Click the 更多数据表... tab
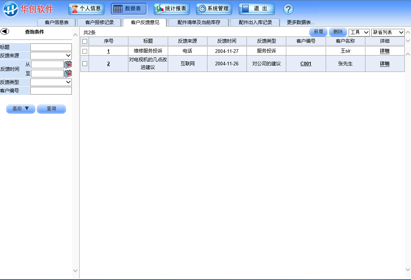Image resolution: width=411 pixels, height=280 pixels. pos(301,22)
